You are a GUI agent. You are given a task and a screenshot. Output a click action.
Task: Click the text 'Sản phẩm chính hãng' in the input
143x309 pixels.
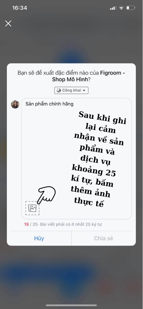tap(49, 104)
